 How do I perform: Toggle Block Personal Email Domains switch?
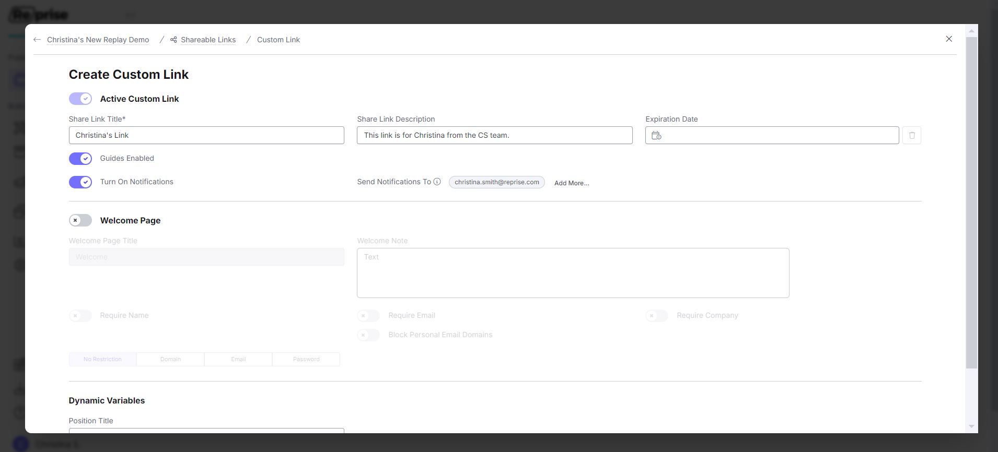pyautogui.click(x=368, y=335)
